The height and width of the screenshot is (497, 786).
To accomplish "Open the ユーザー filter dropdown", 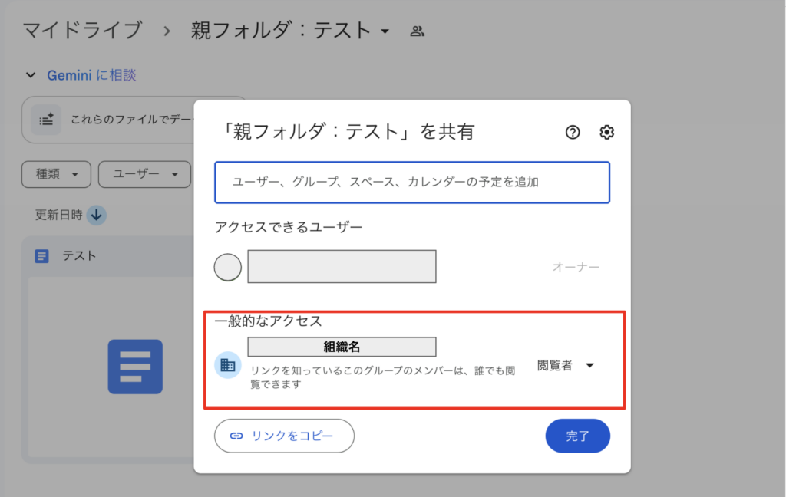I will pyautogui.click(x=144, y=174).
